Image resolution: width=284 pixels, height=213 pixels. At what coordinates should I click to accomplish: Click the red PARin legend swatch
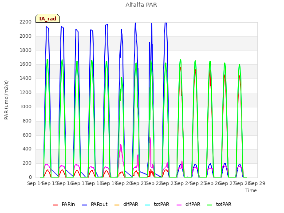55,205
